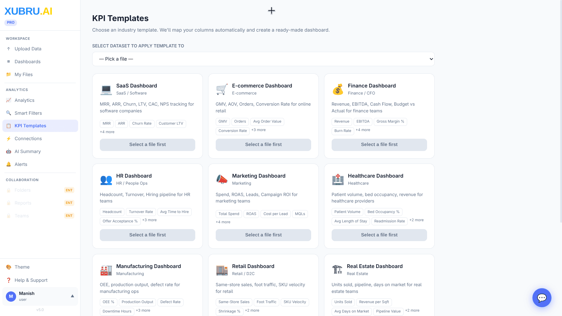
Task: Open My Files section
Action: pos(40,75)
